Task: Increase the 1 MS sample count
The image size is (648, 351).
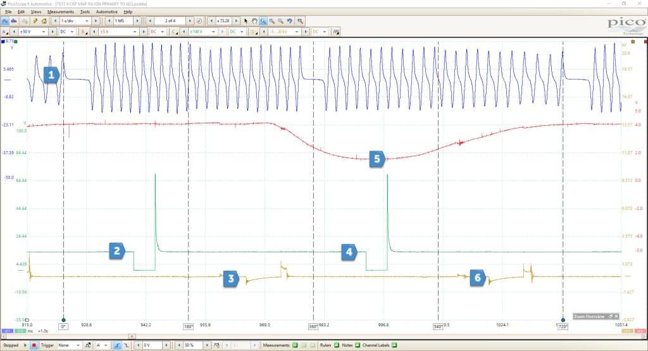Action: point(137,21)
